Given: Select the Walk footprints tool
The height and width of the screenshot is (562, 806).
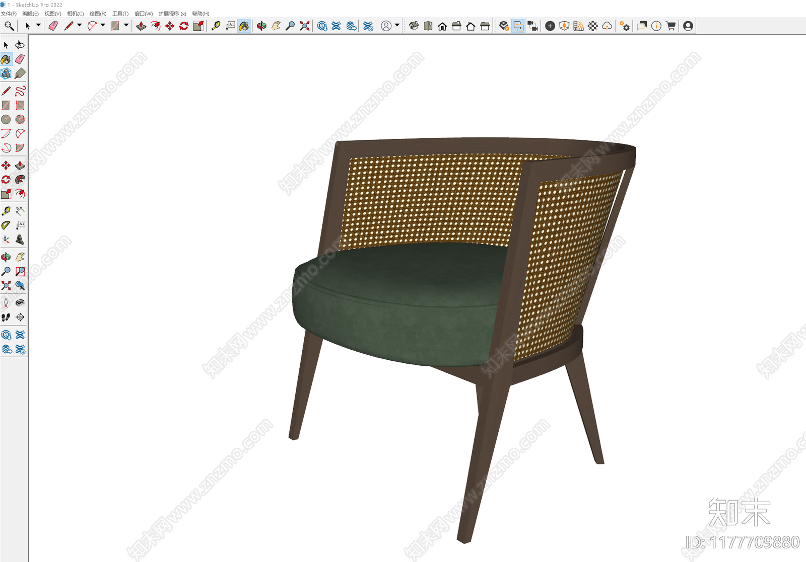Looking at the screenshot, I should coord(6,317).
